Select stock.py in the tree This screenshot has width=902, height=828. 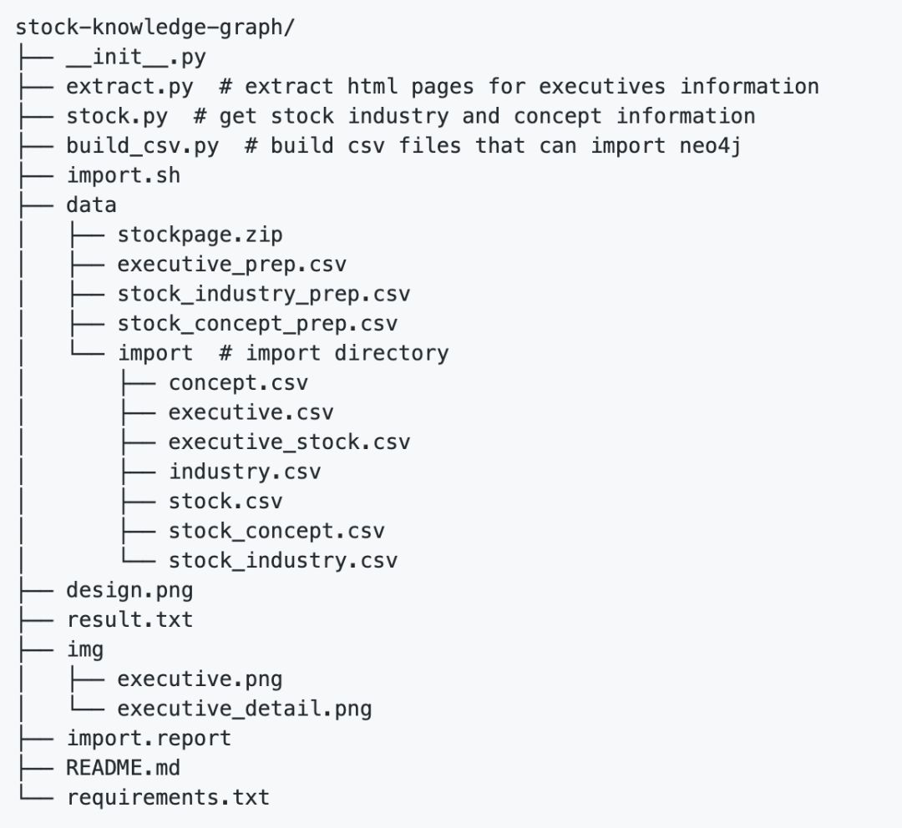click(117, 116)
